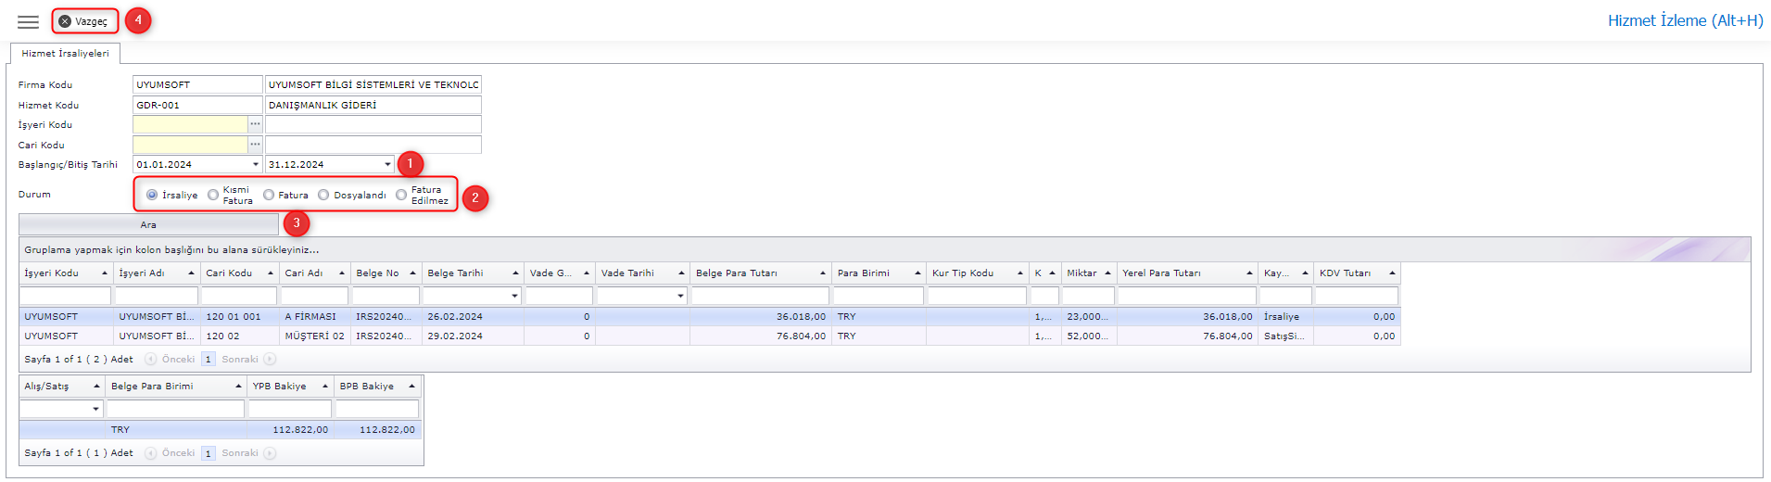Open İşyeri Kodu lookup ellipsis icon
1771x482 pixels.
(x=255, y=124)
